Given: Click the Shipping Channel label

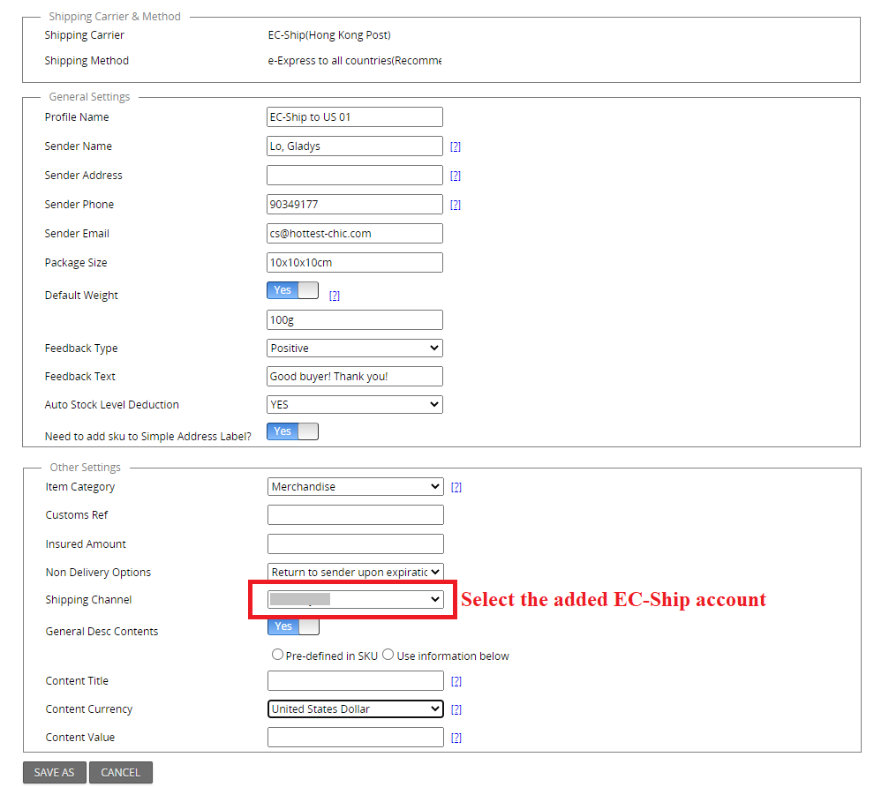Looking at the screenshot, I should pos(88,600).
